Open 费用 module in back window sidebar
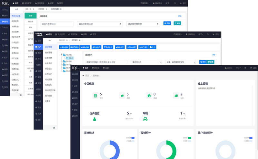The width and height of the screenshot is (258, 159). (5, 22)
